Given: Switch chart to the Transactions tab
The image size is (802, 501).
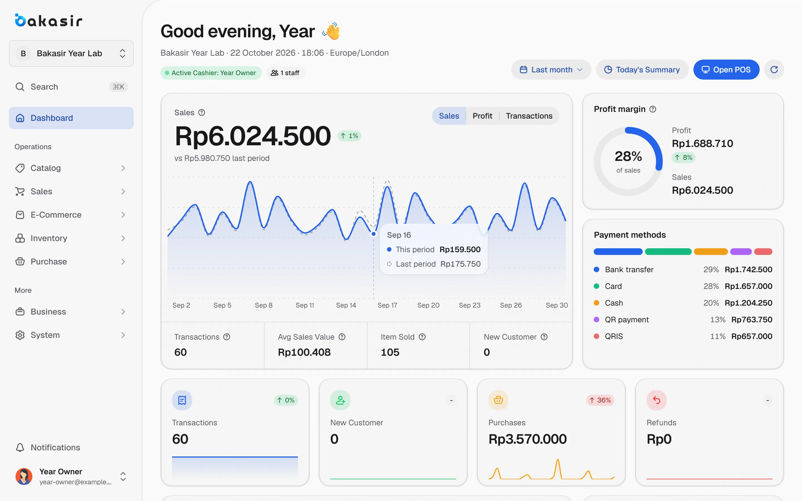Looking at the screenshot, I should coord(529,116).
